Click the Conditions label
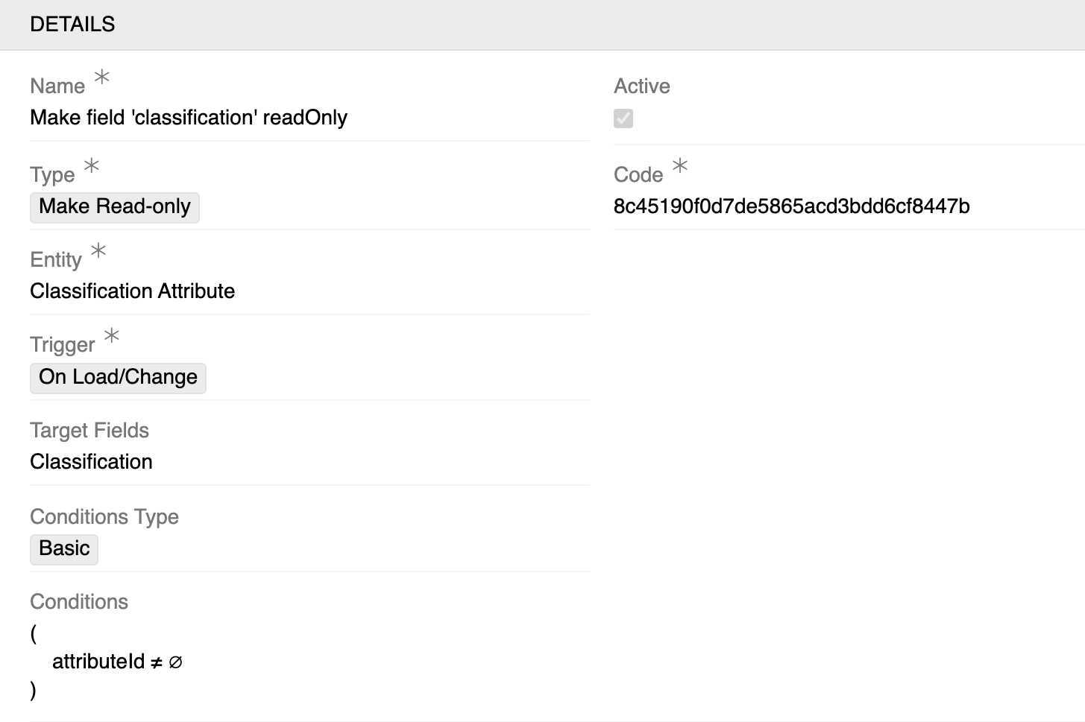Viewport: 1085px width, 722px height. [79, 602]
